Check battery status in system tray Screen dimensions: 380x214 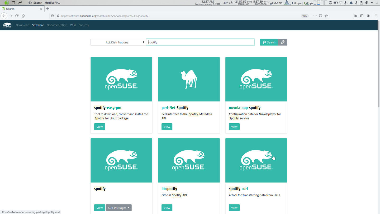(335, 3)
